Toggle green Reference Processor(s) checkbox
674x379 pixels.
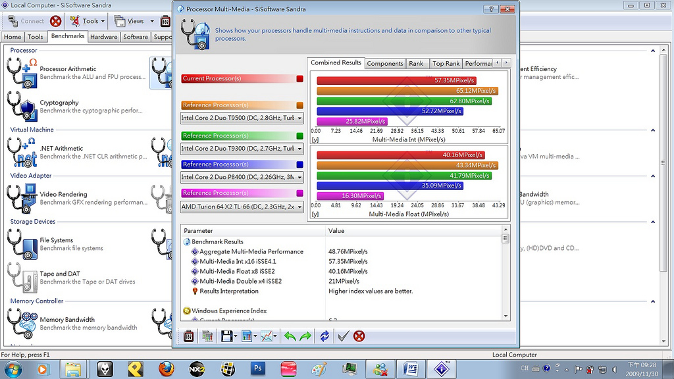click(x=299, y=136)
